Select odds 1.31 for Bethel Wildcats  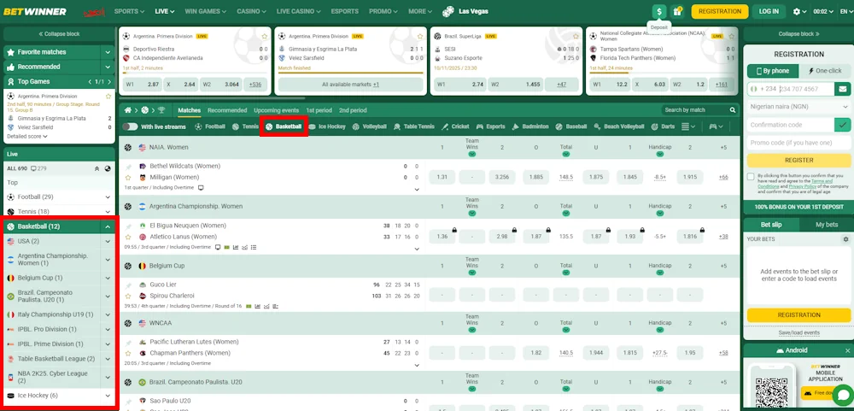click(442, 177)
